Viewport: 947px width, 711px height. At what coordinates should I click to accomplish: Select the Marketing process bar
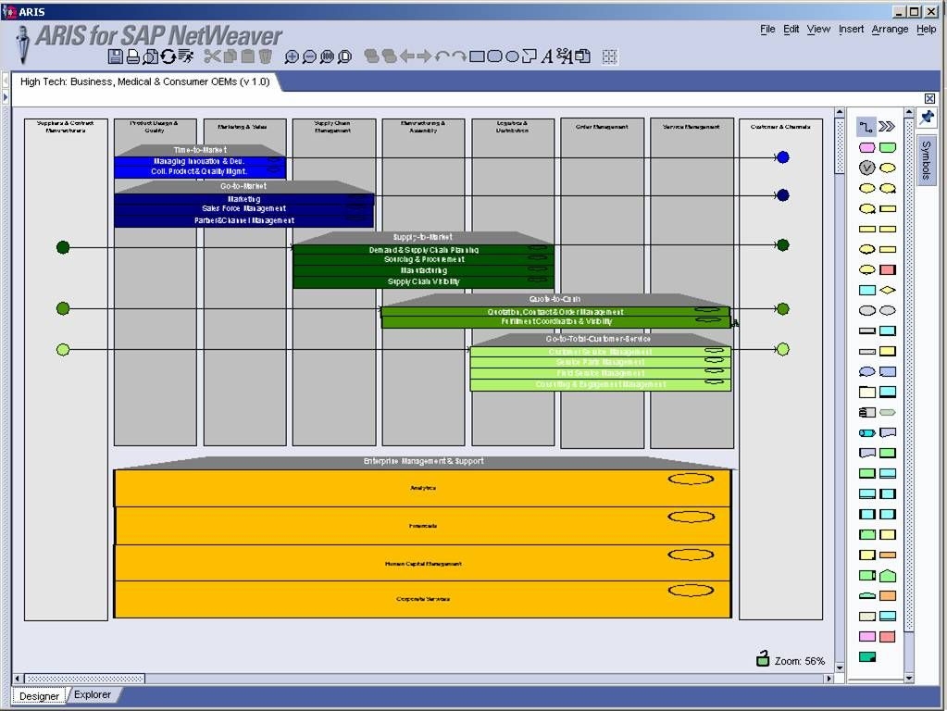[244, 199]
